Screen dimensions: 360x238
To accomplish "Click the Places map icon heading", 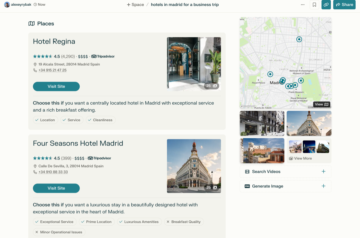I will (31, 24).
